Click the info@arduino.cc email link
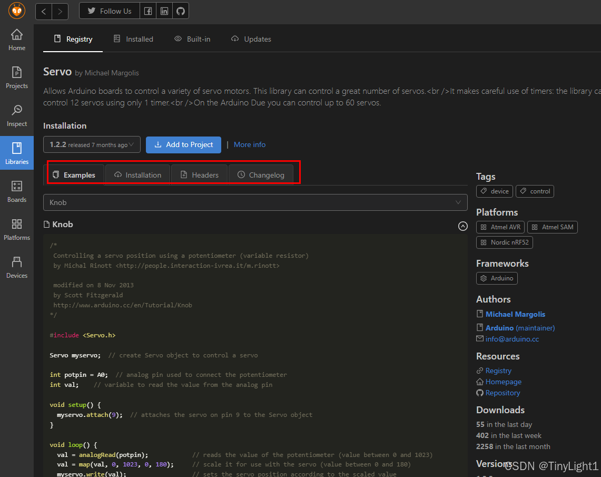 pyautogui.click(x=512, y=339)
